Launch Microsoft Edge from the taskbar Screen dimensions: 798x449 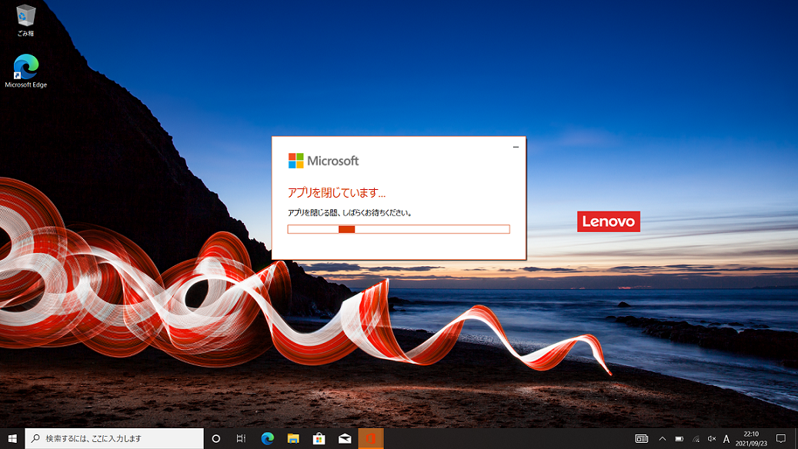tap(267, 438)
